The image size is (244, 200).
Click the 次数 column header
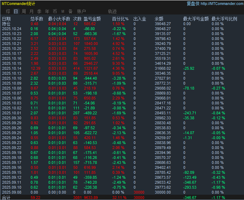pos(77,19)
